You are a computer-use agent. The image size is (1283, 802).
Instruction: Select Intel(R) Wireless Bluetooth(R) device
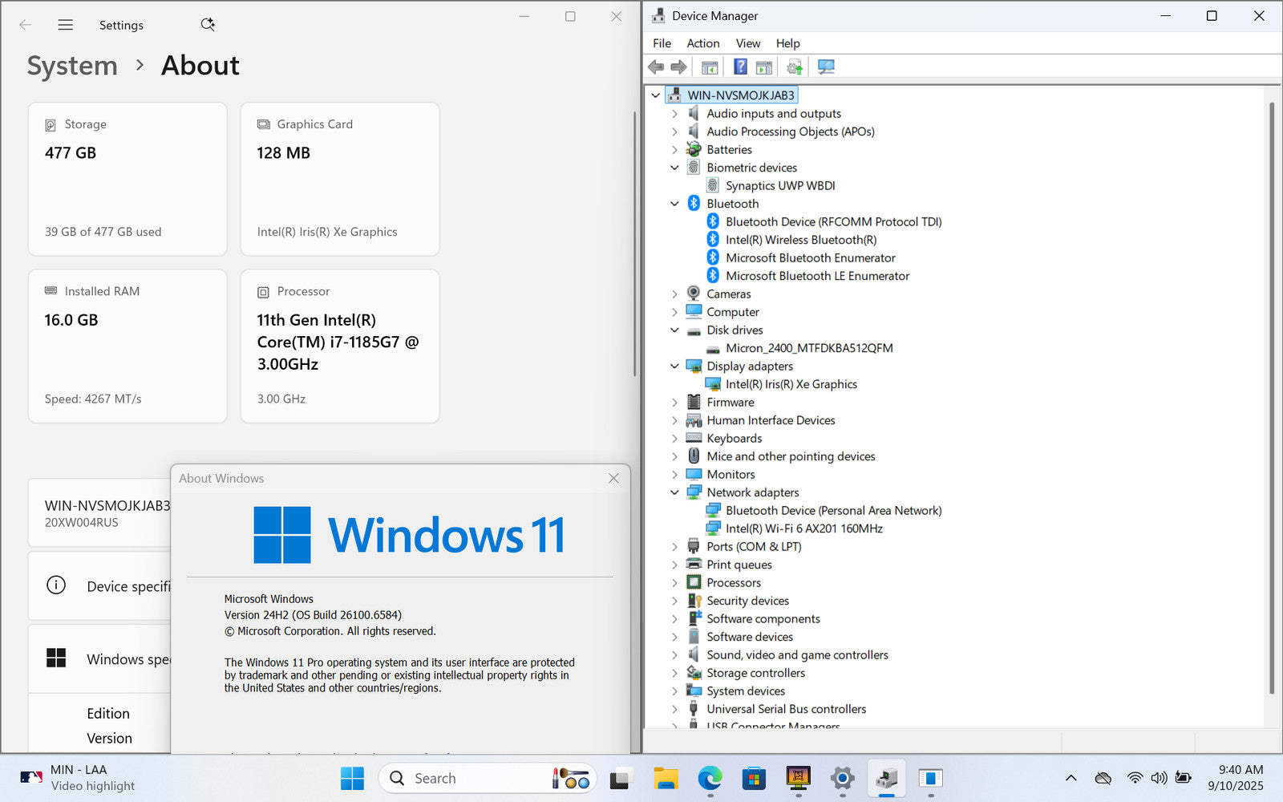tap(801, 240)
